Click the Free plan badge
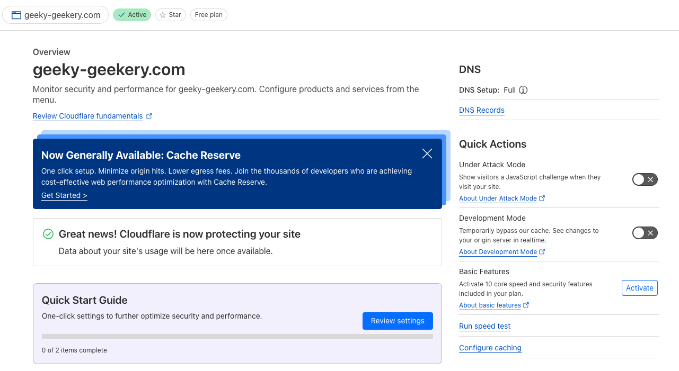 pos(208,15)
